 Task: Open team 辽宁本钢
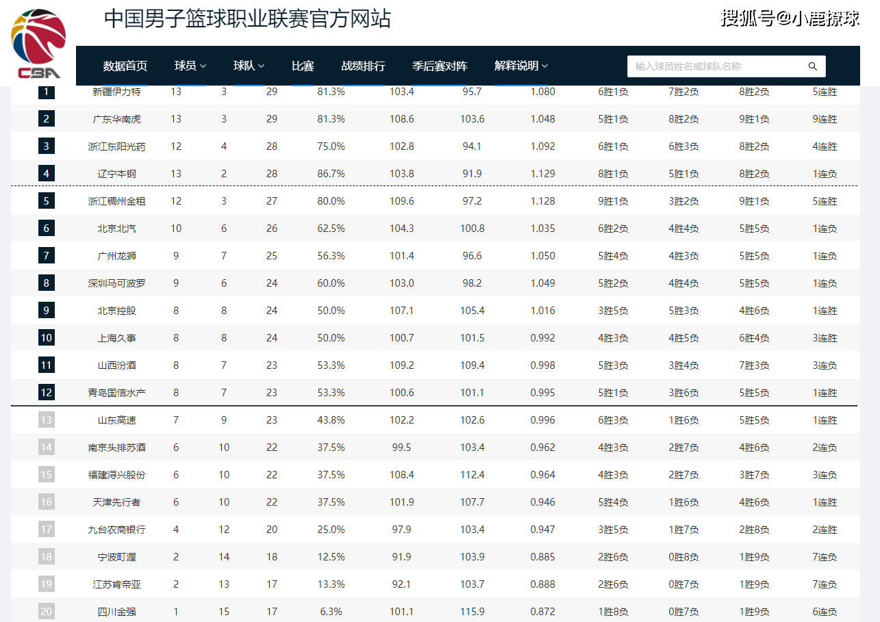[116, 174]
